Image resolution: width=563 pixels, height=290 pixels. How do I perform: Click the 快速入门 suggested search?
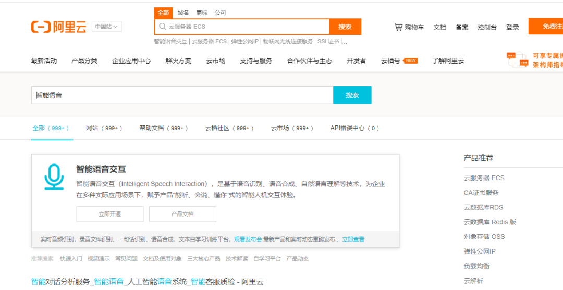point(71,259)
